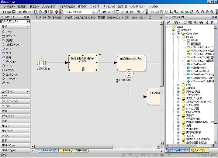Select the アクター (Actor) tool in the toolbox
Screen dimensions: 218x158
9,32
